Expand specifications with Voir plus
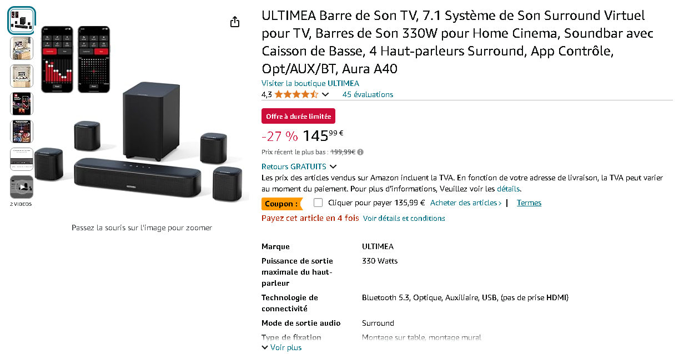The height and width of the screenshot is (354, 684). [281, 347]
